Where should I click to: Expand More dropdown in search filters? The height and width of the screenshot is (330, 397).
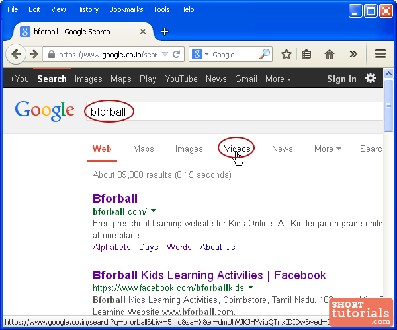(328, 148)
